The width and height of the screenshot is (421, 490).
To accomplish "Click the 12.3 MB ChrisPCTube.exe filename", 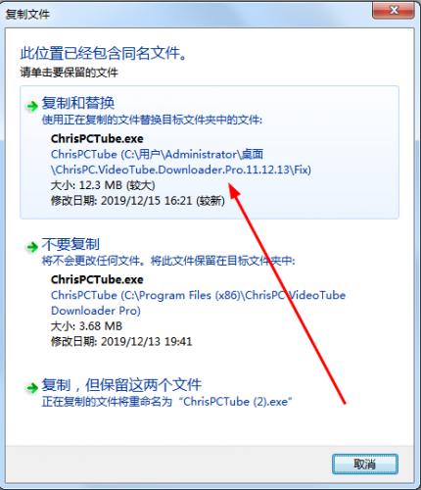I will [97, 139].
